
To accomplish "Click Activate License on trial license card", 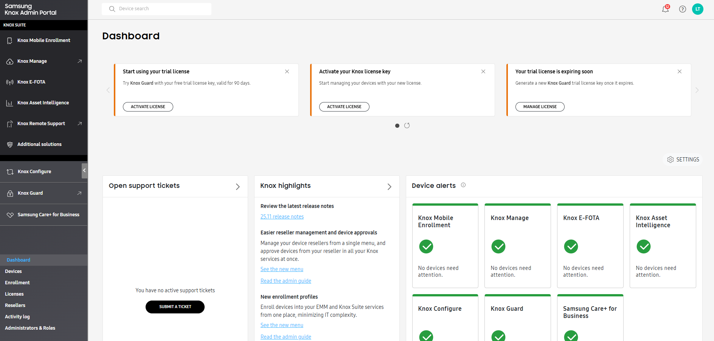I will (x=148, y=107).
